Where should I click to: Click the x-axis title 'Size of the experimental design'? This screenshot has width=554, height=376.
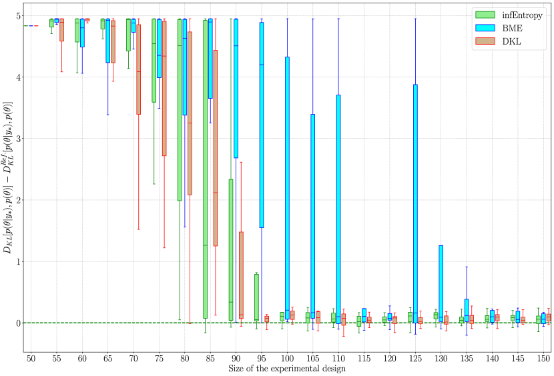pos(286,369)
